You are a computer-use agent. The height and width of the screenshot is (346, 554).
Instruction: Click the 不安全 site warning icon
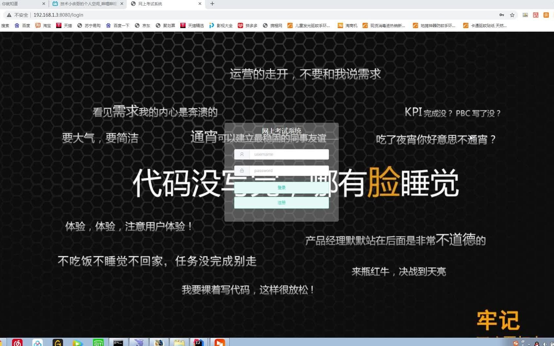tap(9, 15)
